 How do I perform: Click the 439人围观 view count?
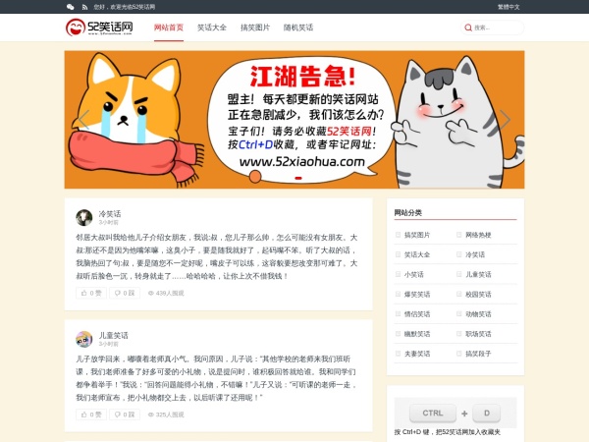point(166,293)
